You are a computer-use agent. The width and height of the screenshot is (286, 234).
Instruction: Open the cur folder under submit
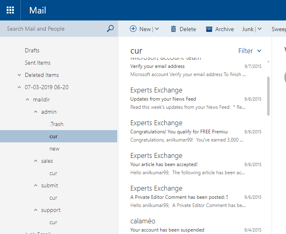53,198
